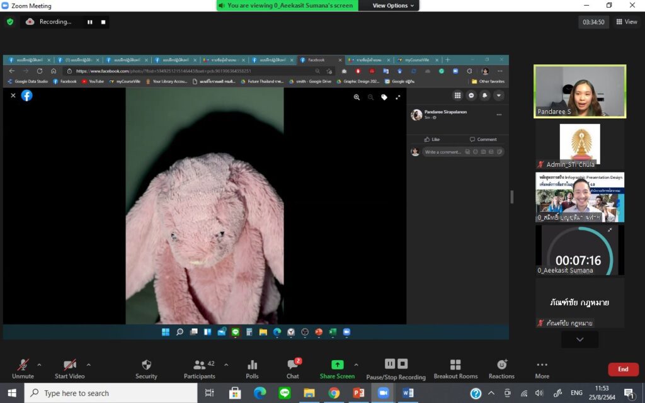The height and width of the screenshot is (403, 645).
Task: Open the ENG language switcher
Action: point(577,393)
